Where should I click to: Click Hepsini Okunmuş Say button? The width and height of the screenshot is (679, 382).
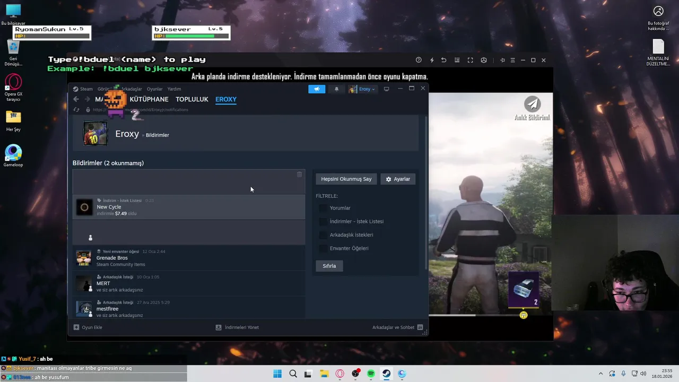[346, 179]
